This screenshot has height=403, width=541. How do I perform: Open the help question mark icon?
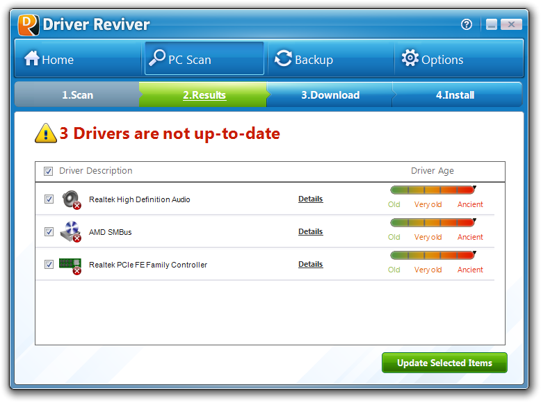click(467, 24)
